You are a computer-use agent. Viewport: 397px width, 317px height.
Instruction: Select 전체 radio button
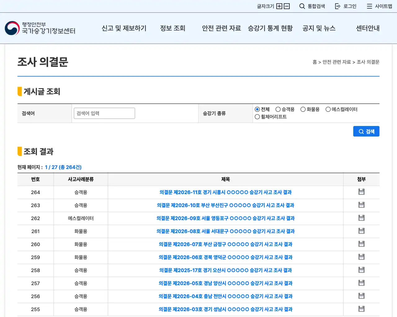pyautogui.click(x=257, y=109)
